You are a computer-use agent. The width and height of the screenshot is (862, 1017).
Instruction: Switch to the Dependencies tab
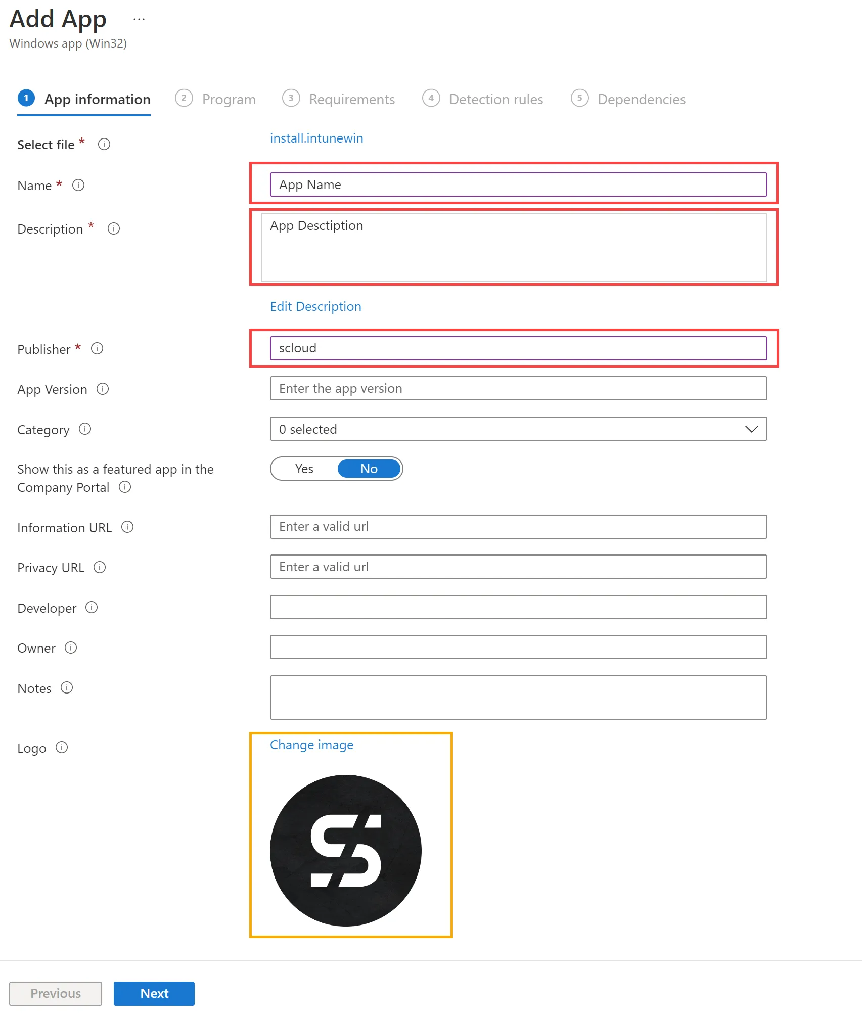tap(628, 99)
